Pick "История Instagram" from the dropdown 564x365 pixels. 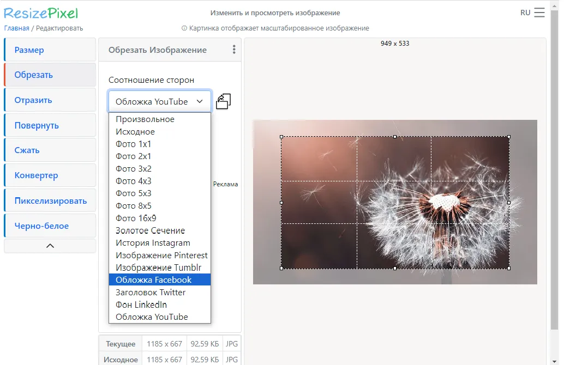tap(153, 242)
